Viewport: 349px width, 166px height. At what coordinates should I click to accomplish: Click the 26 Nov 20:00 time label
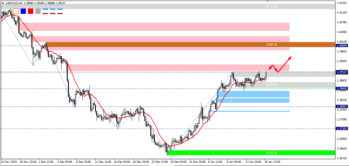click(27, 162)
